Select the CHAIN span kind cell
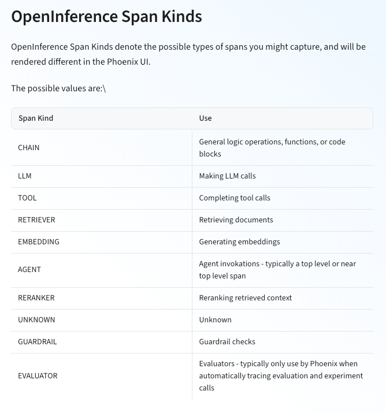The image size is (386, 413). click(29, 148)
